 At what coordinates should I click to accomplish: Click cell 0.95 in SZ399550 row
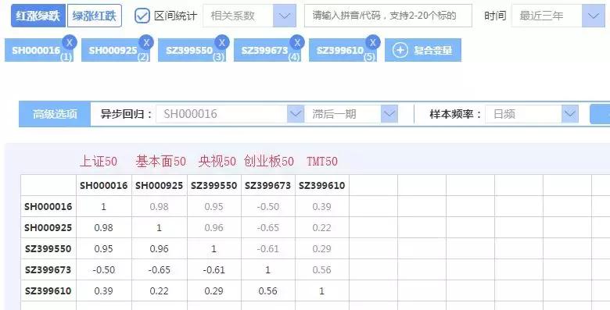103,248
